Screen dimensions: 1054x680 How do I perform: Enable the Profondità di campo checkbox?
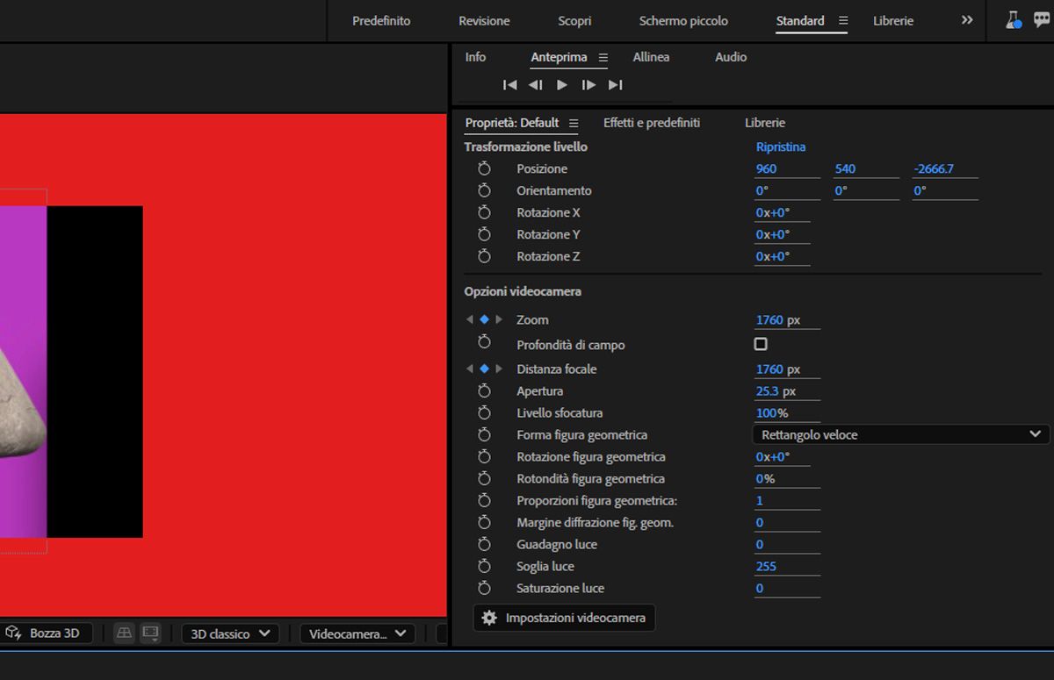(761, 345)
